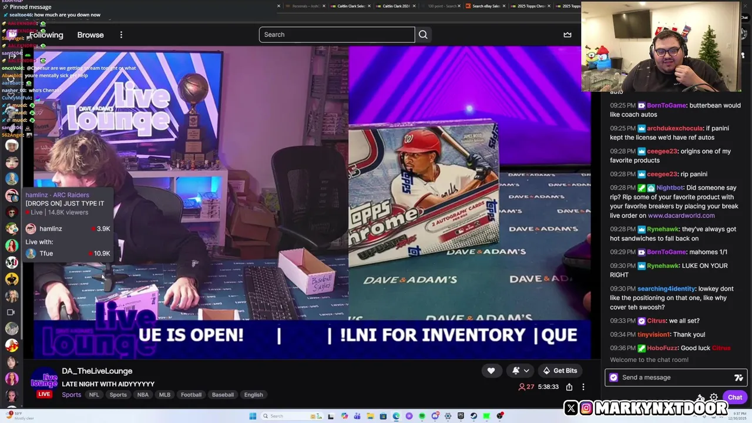Click the Twitch search field
The height and width of the screenshot is (423, 752).
pos(337,35)
